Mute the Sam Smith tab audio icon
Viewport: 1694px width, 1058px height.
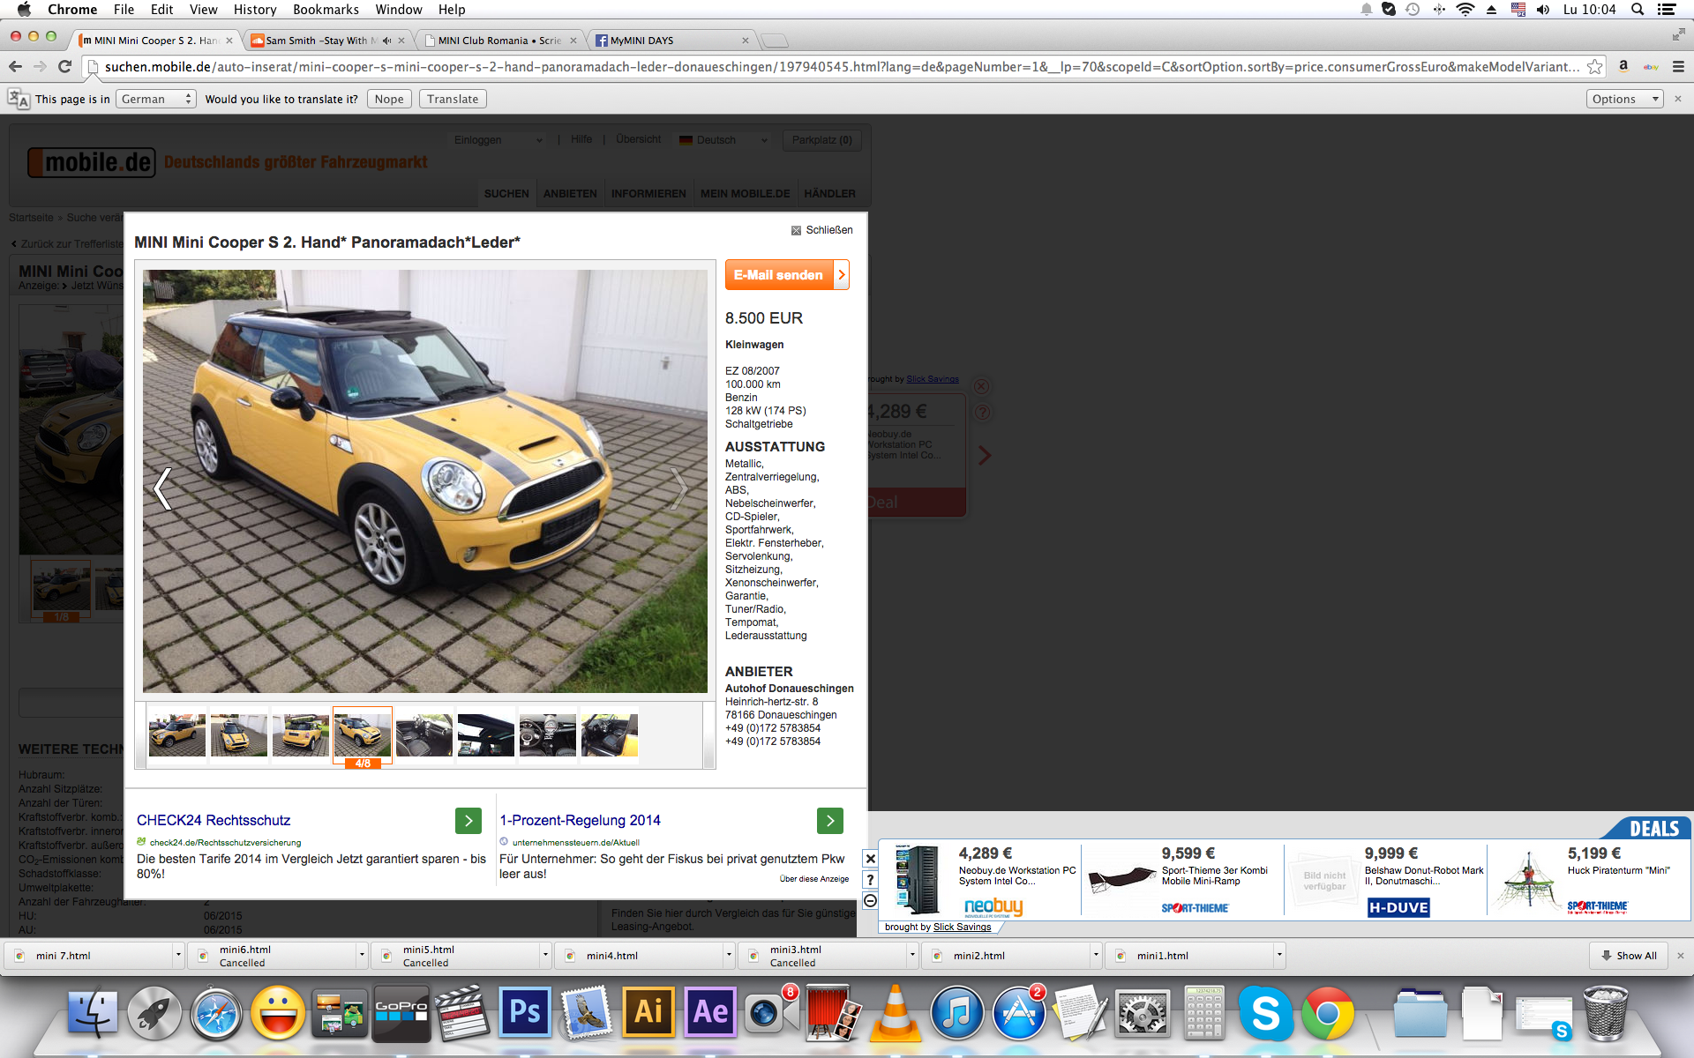coord(386,41)
